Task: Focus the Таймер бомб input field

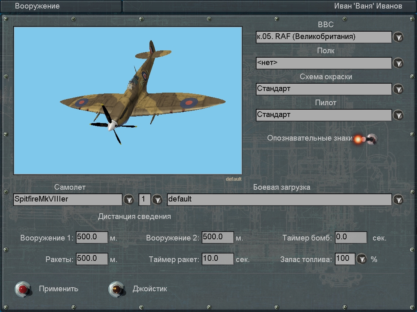Action: coord(351,237)
